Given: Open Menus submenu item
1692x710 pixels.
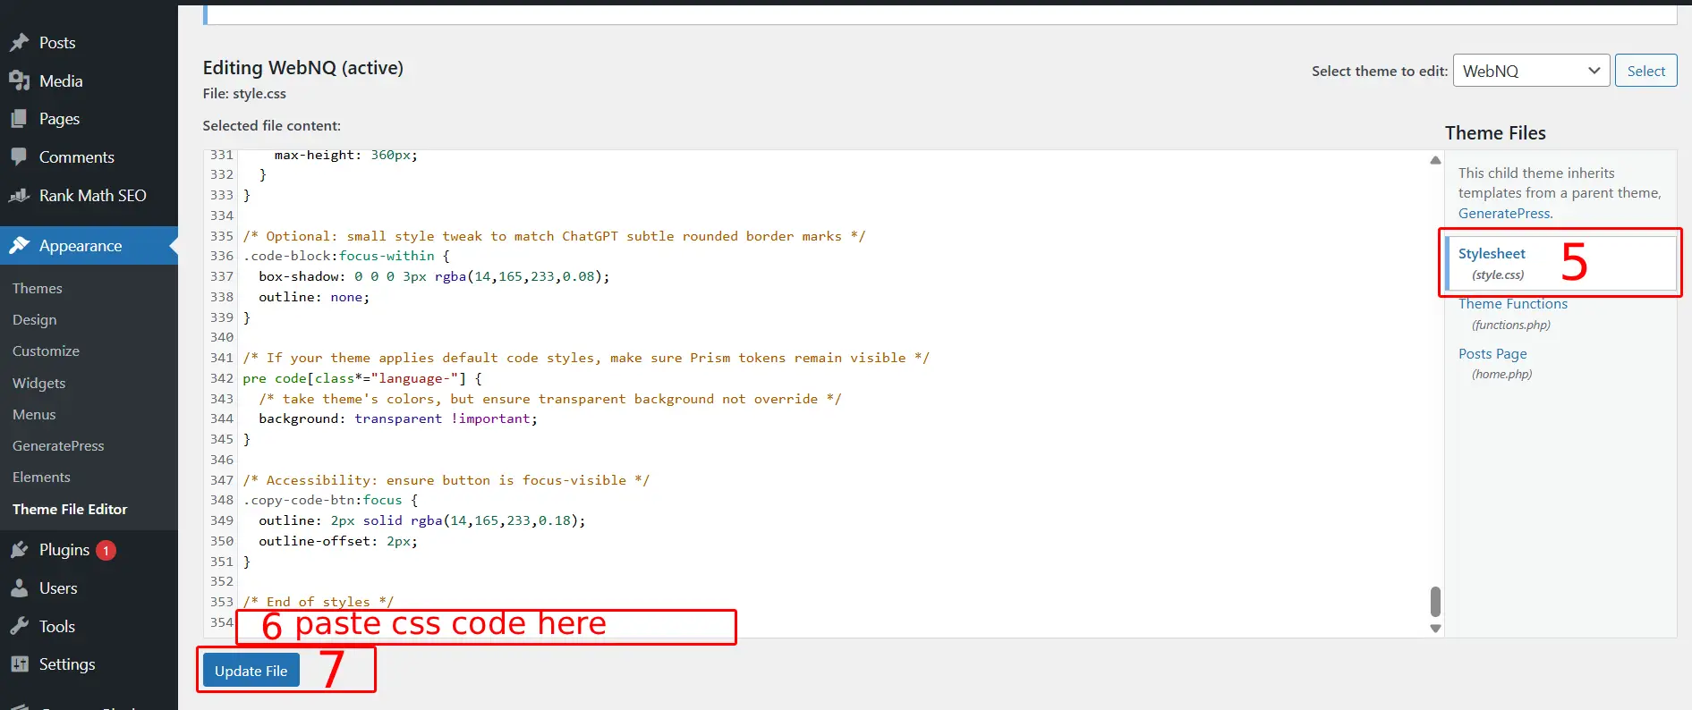Looking at the screenshot, I should (34, 415).
